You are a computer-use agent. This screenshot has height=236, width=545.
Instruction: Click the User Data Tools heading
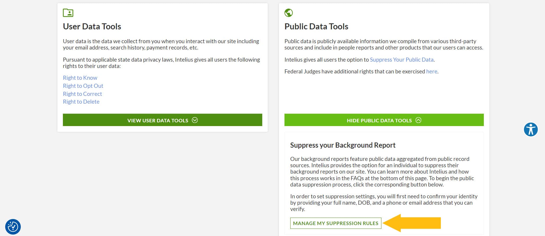pyautogui.click(x=92, y=26)
